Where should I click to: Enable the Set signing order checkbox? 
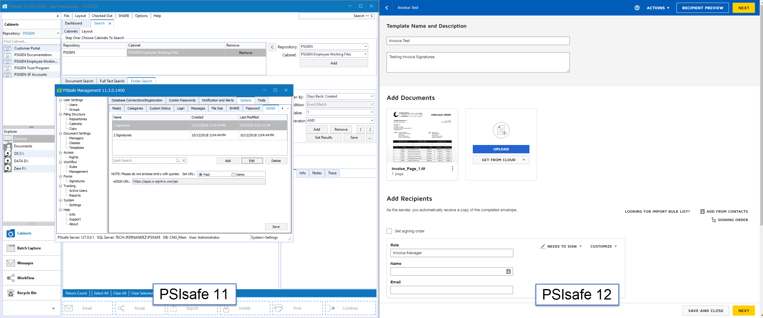click(389, 231)
